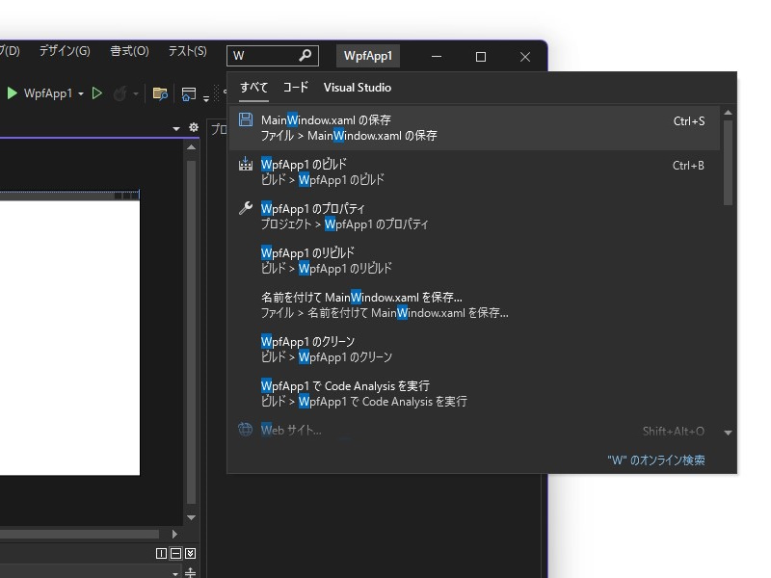This screenshot has height=578, width=771.
Task: Click the magnifier icon in the search box
Action: (305, 56)
